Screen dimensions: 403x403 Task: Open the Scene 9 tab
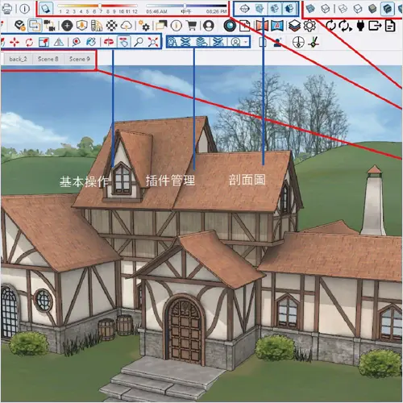80,59
